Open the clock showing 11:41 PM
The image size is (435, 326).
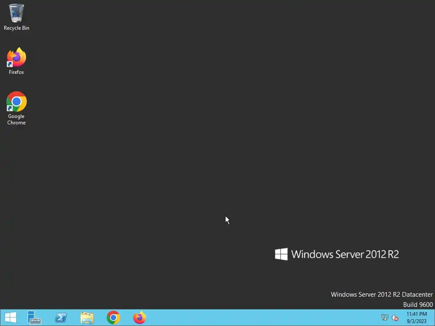tap(416, 314)
